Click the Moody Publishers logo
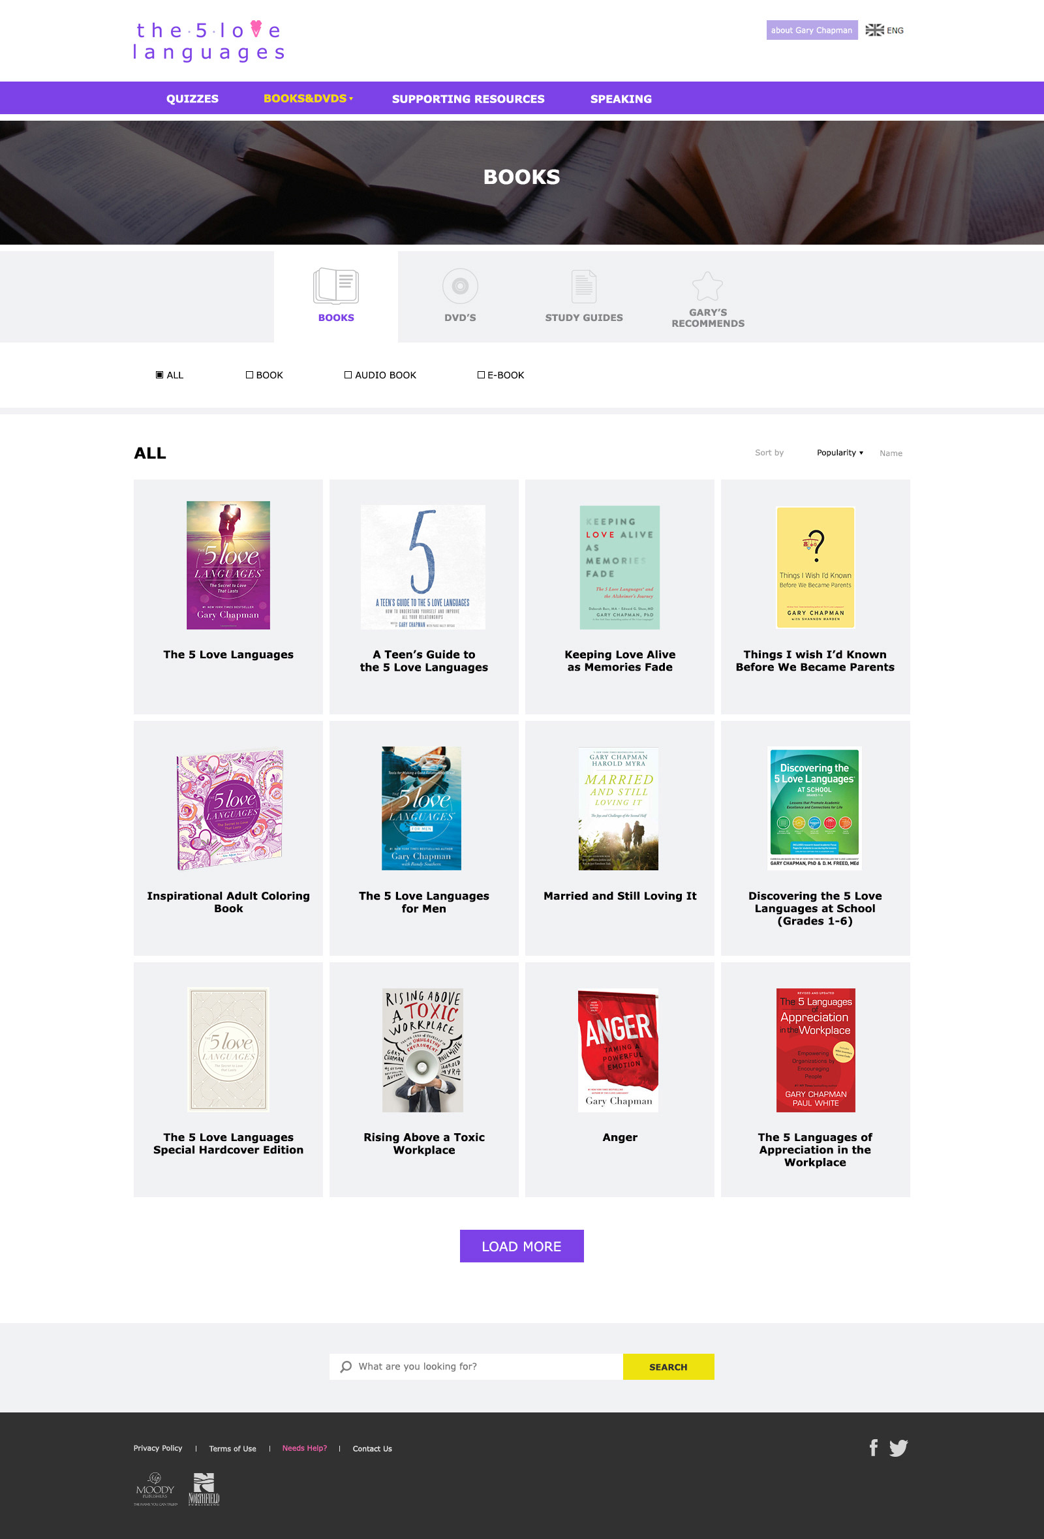This screenshot has height=1539, width=1044. pyautogui.click(x=155, y=1489)
